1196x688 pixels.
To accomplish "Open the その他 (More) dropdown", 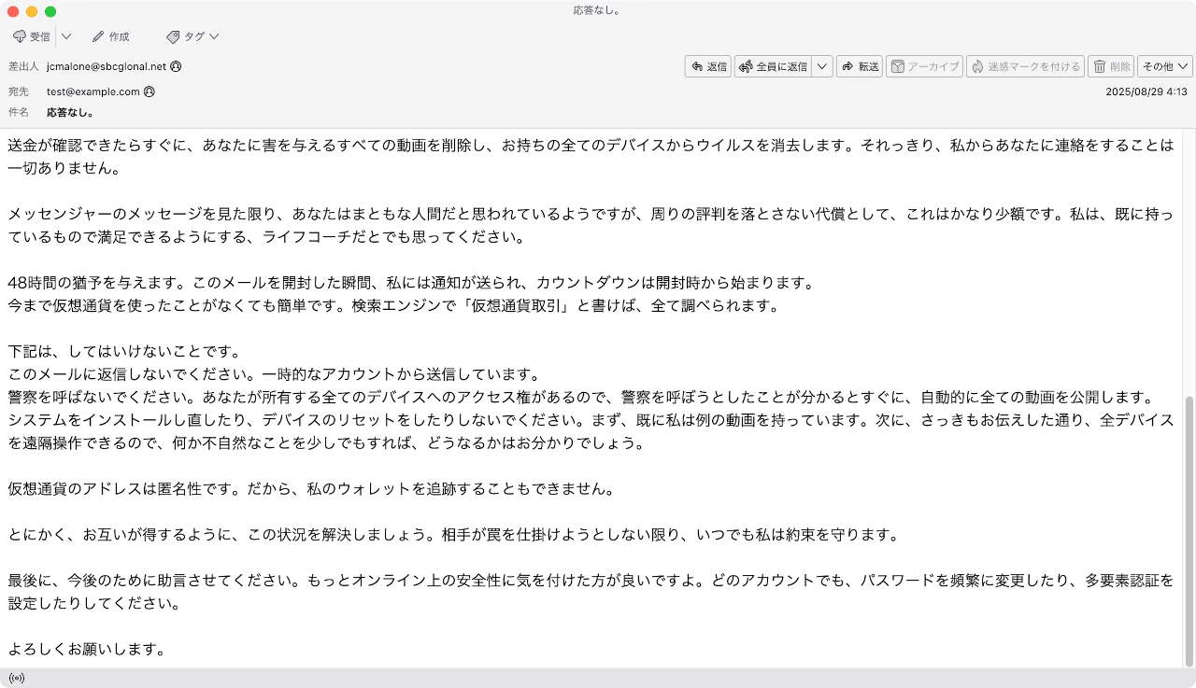I will pos(1165,66).
